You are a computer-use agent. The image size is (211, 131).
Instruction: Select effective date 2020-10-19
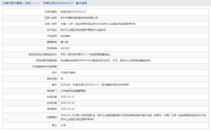tap(67, 103)
